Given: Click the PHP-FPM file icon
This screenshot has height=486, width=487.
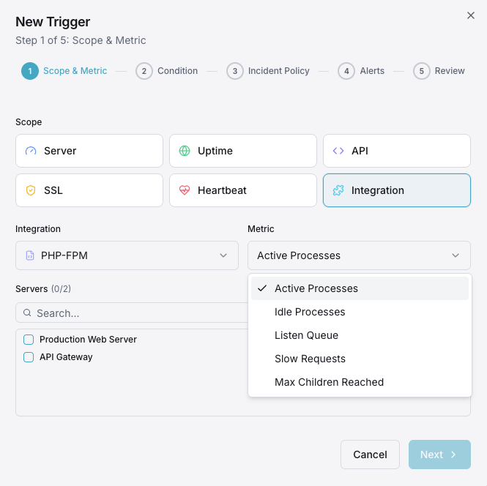Looking at the screenshot, I should (x=30, y=255).
